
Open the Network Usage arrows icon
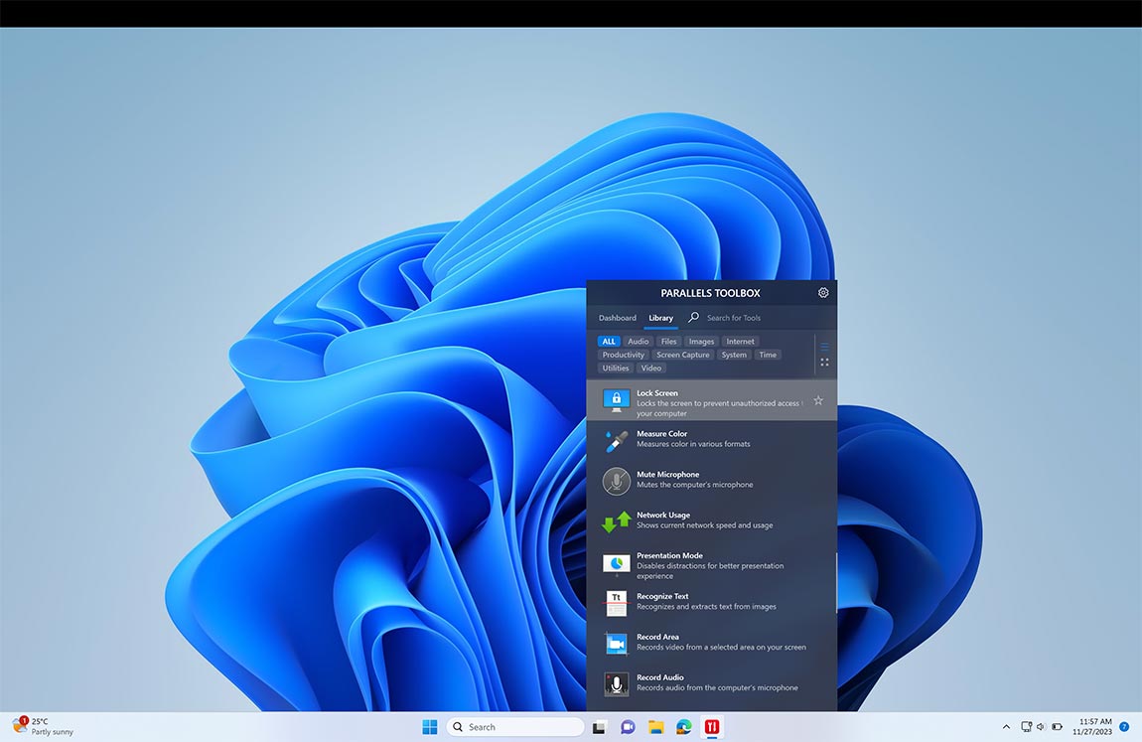[x=616, y=521]
